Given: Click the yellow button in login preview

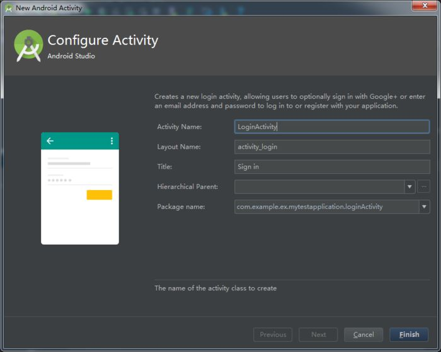Looking at the screenshot, I should (x=100, y=195).
